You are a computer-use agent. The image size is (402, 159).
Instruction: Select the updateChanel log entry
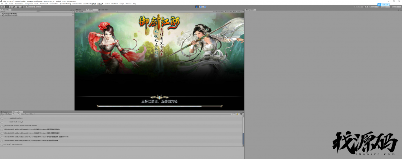coord(121,118)
